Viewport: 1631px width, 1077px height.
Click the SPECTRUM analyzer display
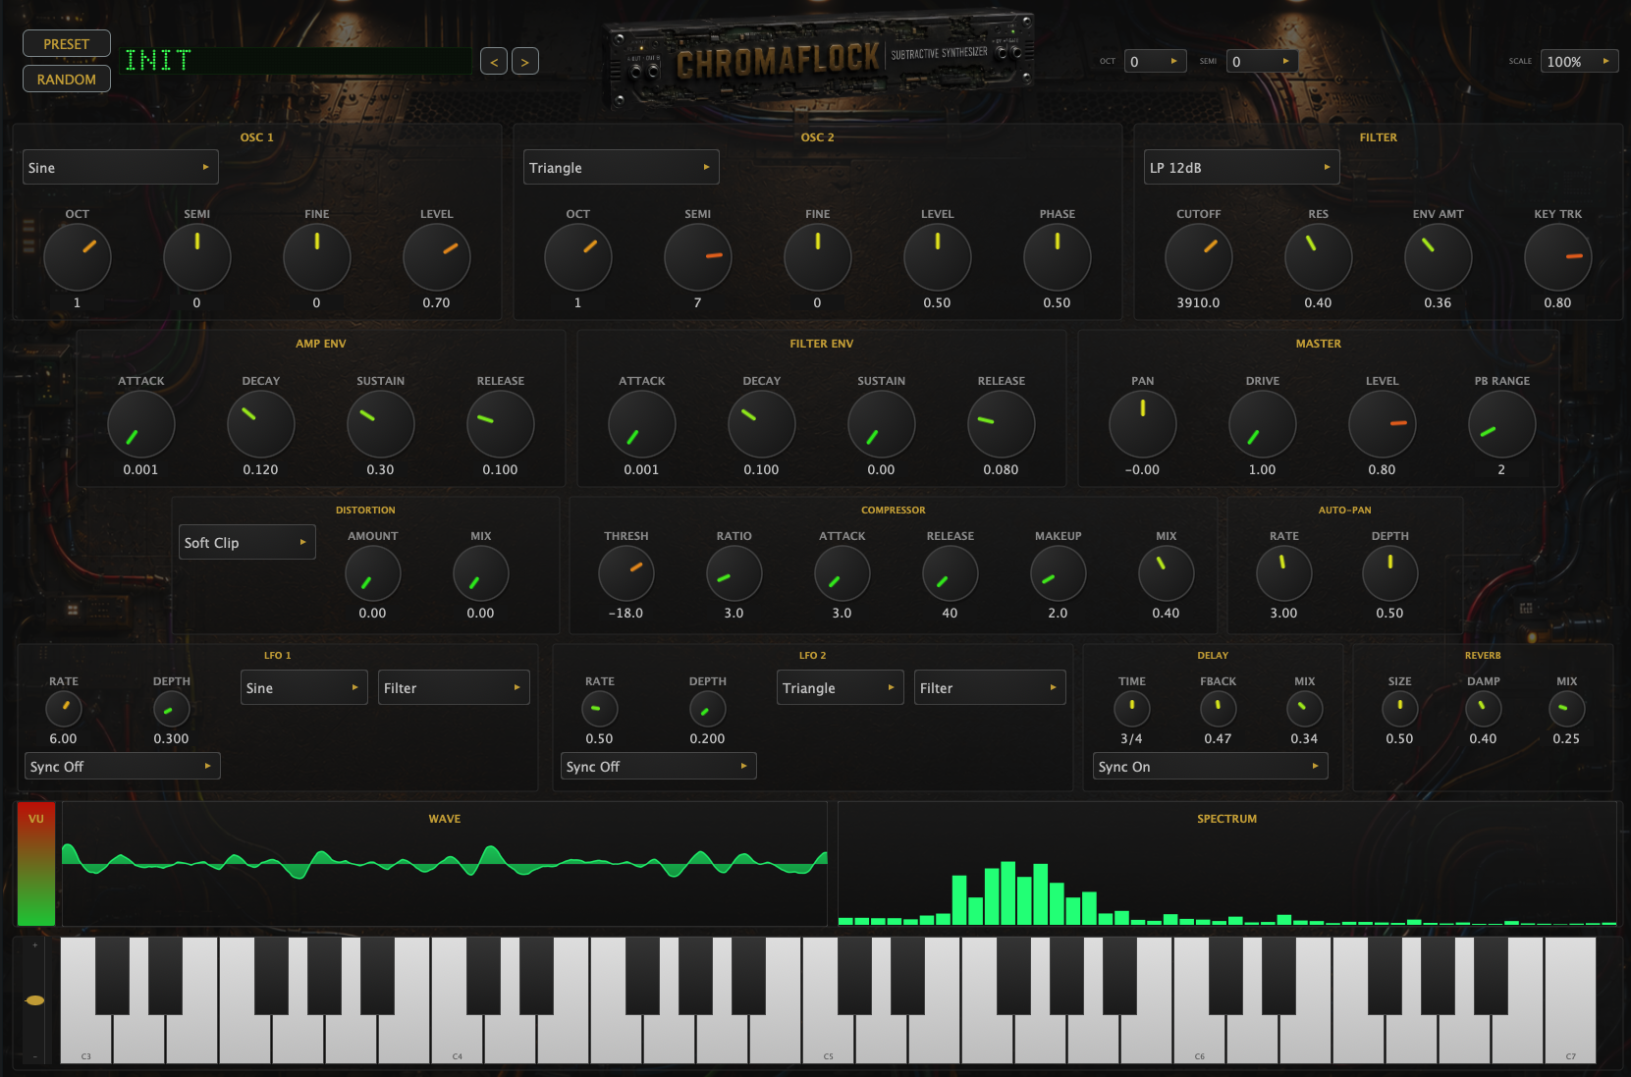pyautogui.click(x=1227, y=864)
